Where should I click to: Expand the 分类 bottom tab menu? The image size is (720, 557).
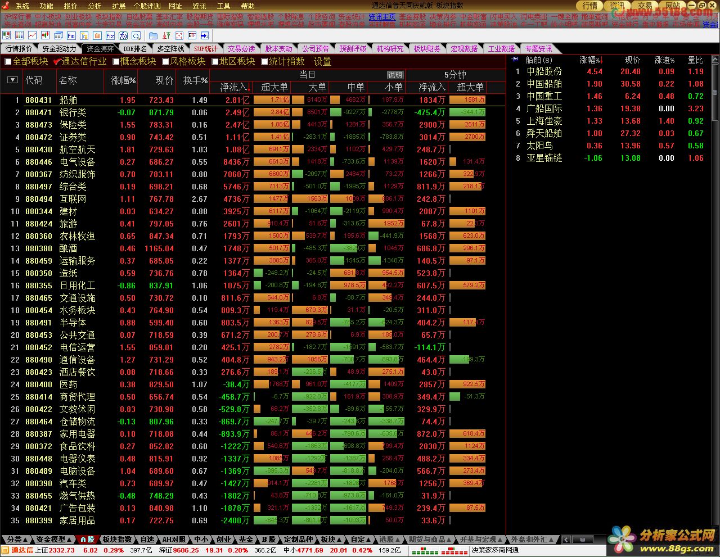16,540
